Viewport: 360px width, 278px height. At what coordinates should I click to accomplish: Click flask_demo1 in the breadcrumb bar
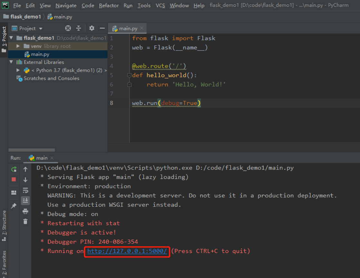(22, 17)
